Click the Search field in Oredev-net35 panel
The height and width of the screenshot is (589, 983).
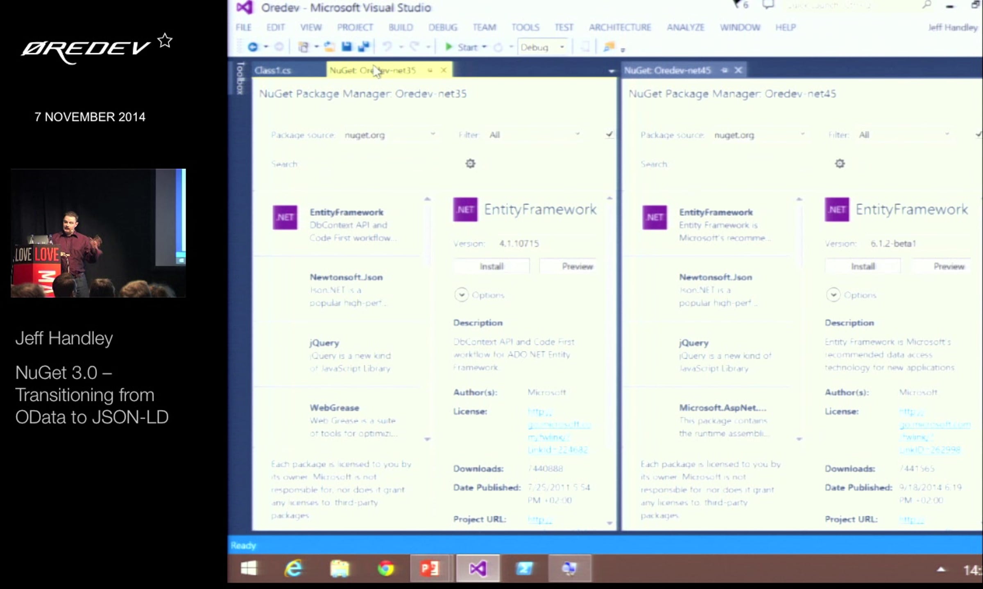(x=381, y=164)
